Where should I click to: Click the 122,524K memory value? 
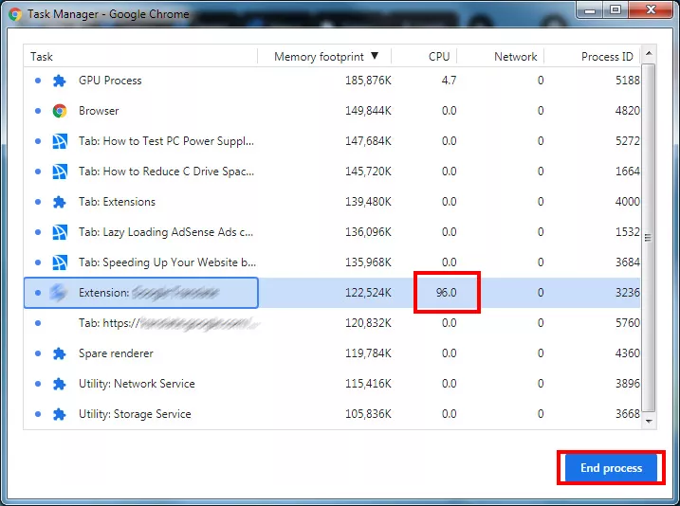pos(368,293)
